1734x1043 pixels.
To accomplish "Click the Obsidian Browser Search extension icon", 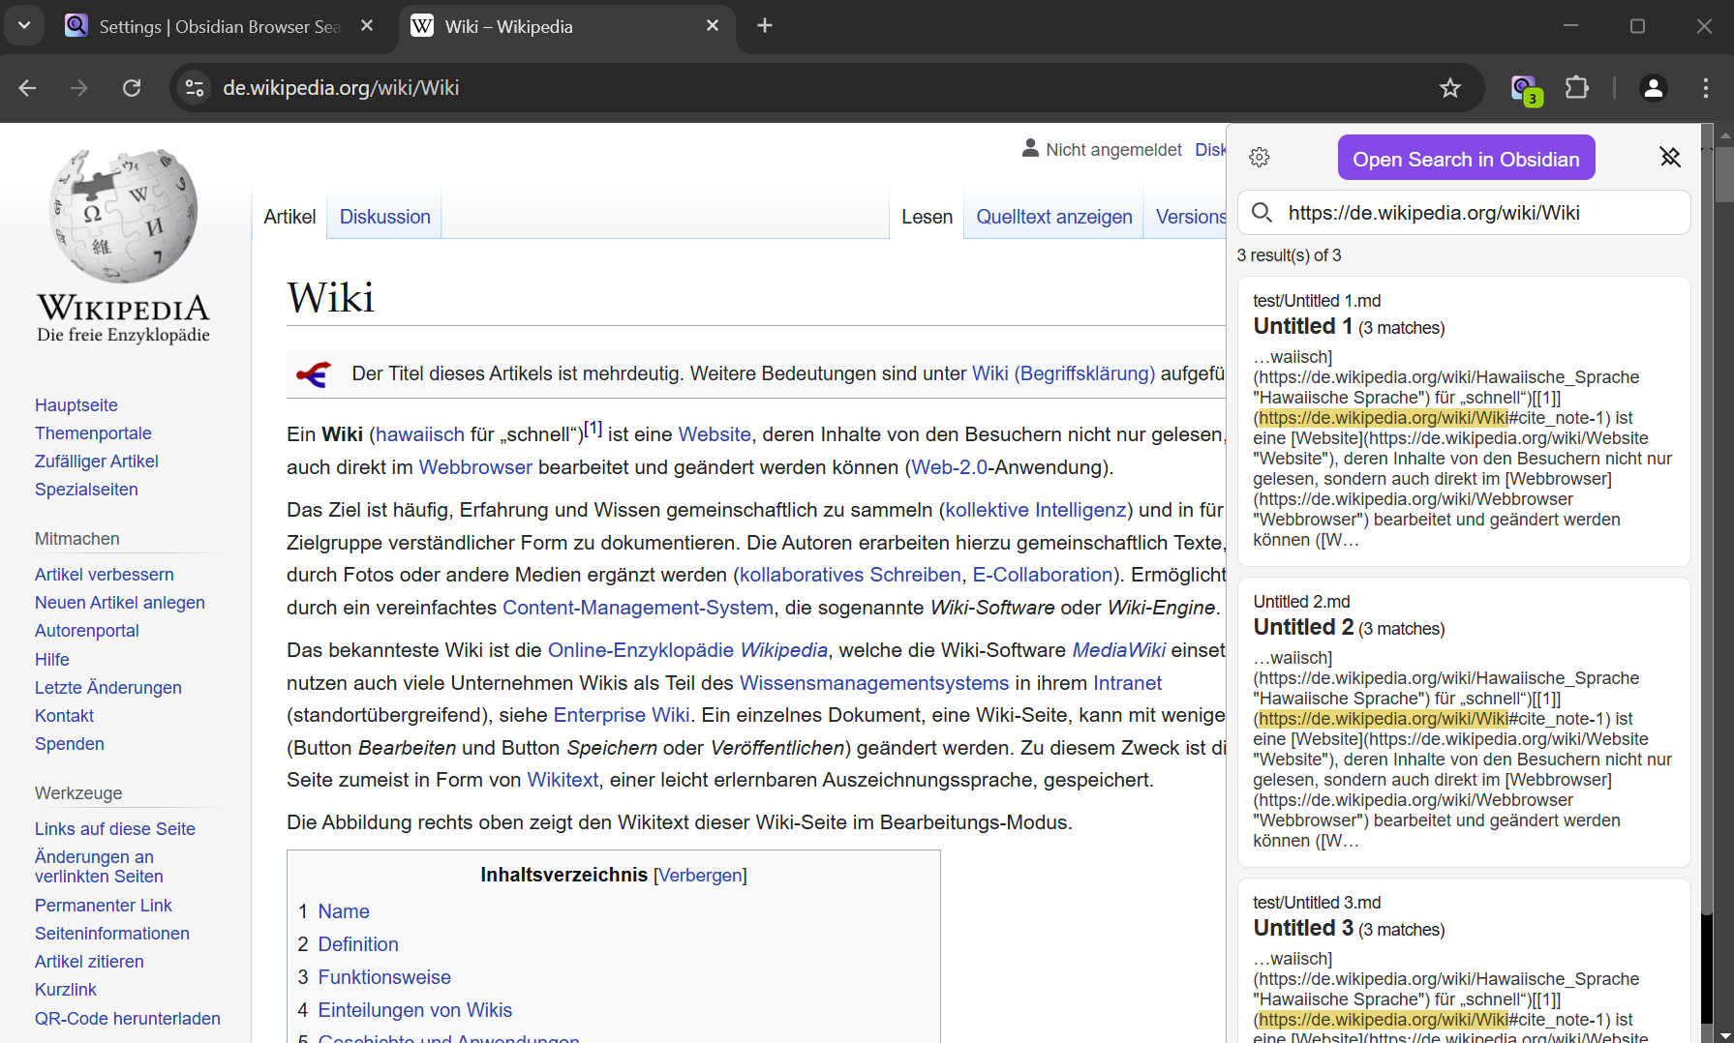I will (x=1525, y=89).
